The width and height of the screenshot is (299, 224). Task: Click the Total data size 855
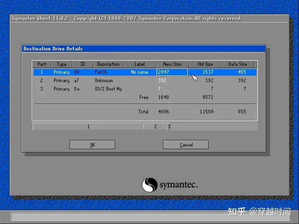(x=242, y=112)
